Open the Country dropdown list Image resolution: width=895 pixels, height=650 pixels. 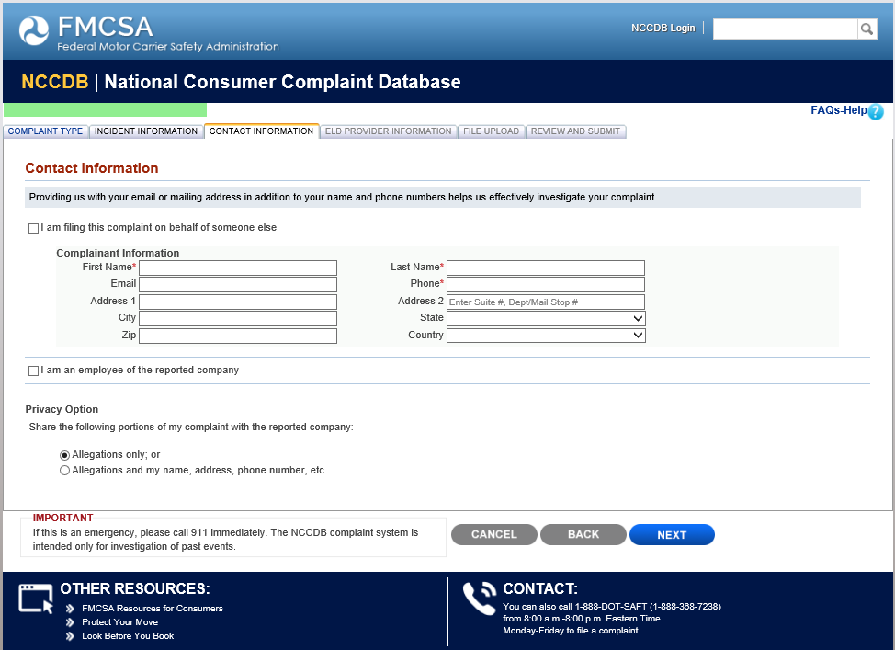pos(546,336)
